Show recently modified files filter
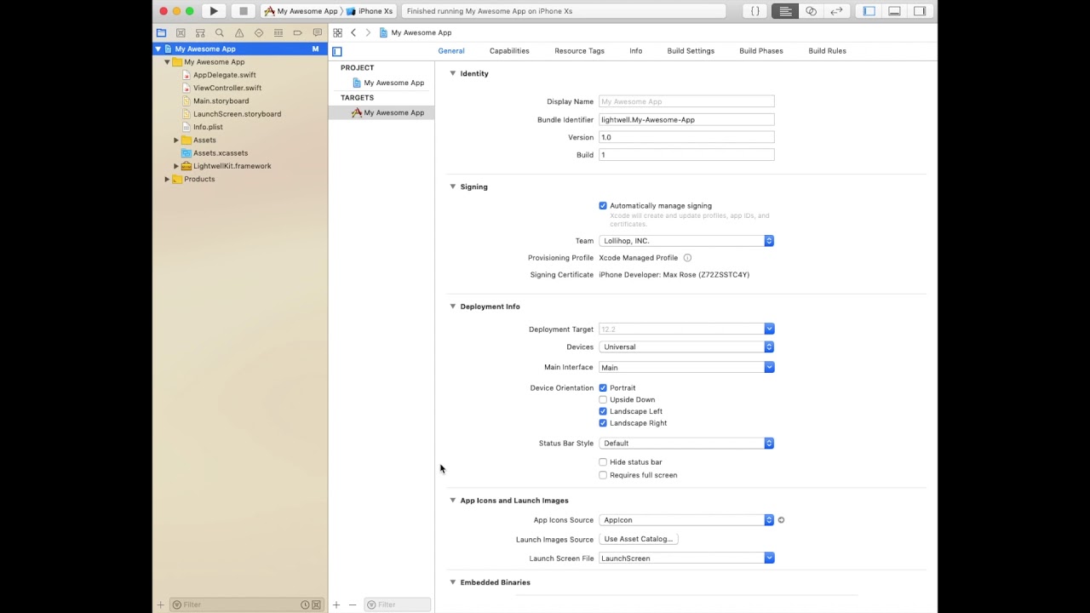 pos(305,604)
